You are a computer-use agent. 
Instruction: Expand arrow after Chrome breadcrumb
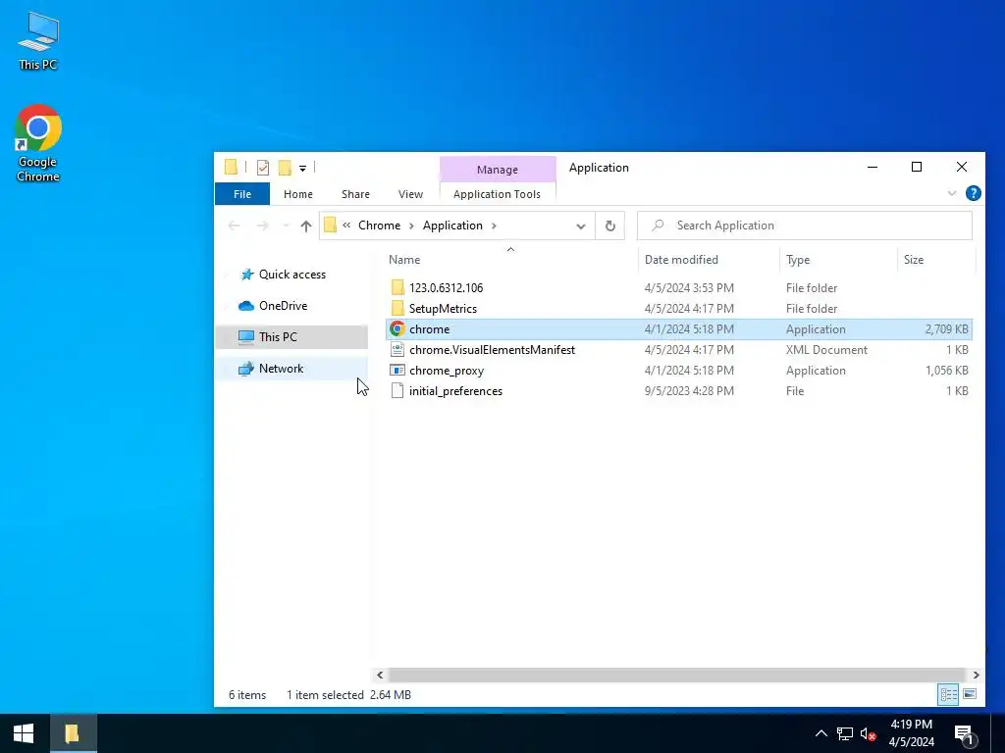point(411,226)
